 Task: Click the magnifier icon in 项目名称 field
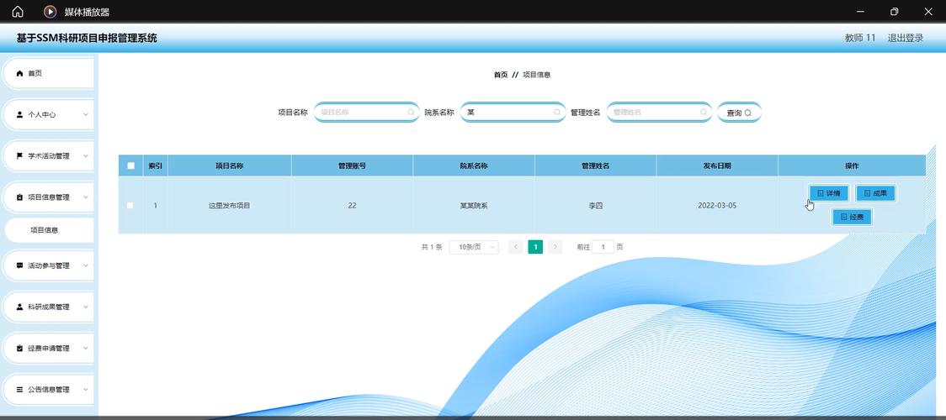(x=411, y=112)
